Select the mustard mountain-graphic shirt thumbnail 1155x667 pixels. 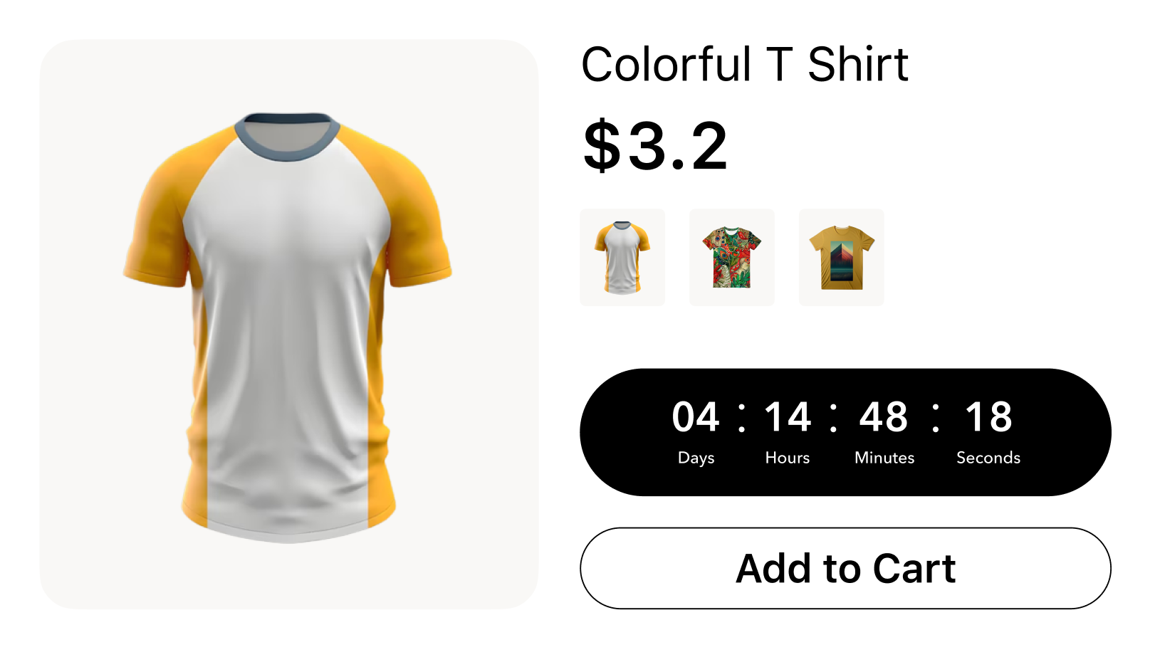tap(841, 257)
